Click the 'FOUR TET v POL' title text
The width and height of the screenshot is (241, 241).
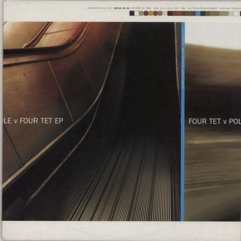[214, 121]
